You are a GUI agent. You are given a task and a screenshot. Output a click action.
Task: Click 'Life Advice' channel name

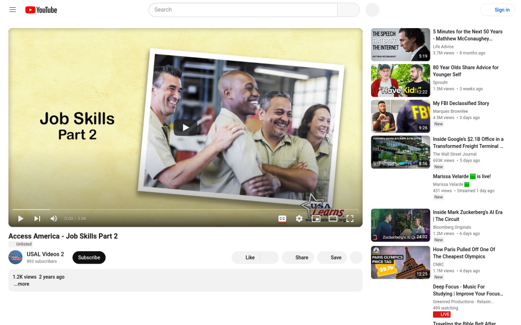[443, 47]
